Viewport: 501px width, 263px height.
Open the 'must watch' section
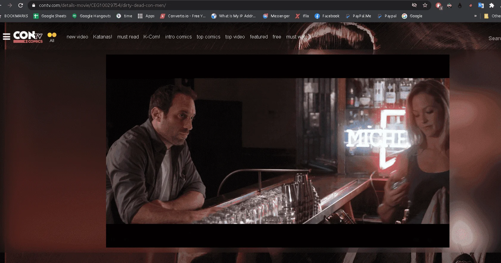pos(297,37)
